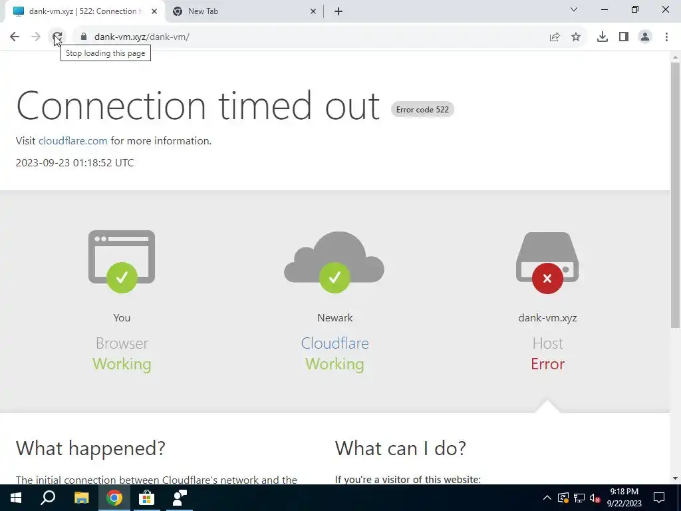
Task: Show hidden system tray icons
Action: click(547, 498)
